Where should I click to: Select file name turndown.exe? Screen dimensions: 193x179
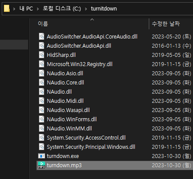(63, 156)
